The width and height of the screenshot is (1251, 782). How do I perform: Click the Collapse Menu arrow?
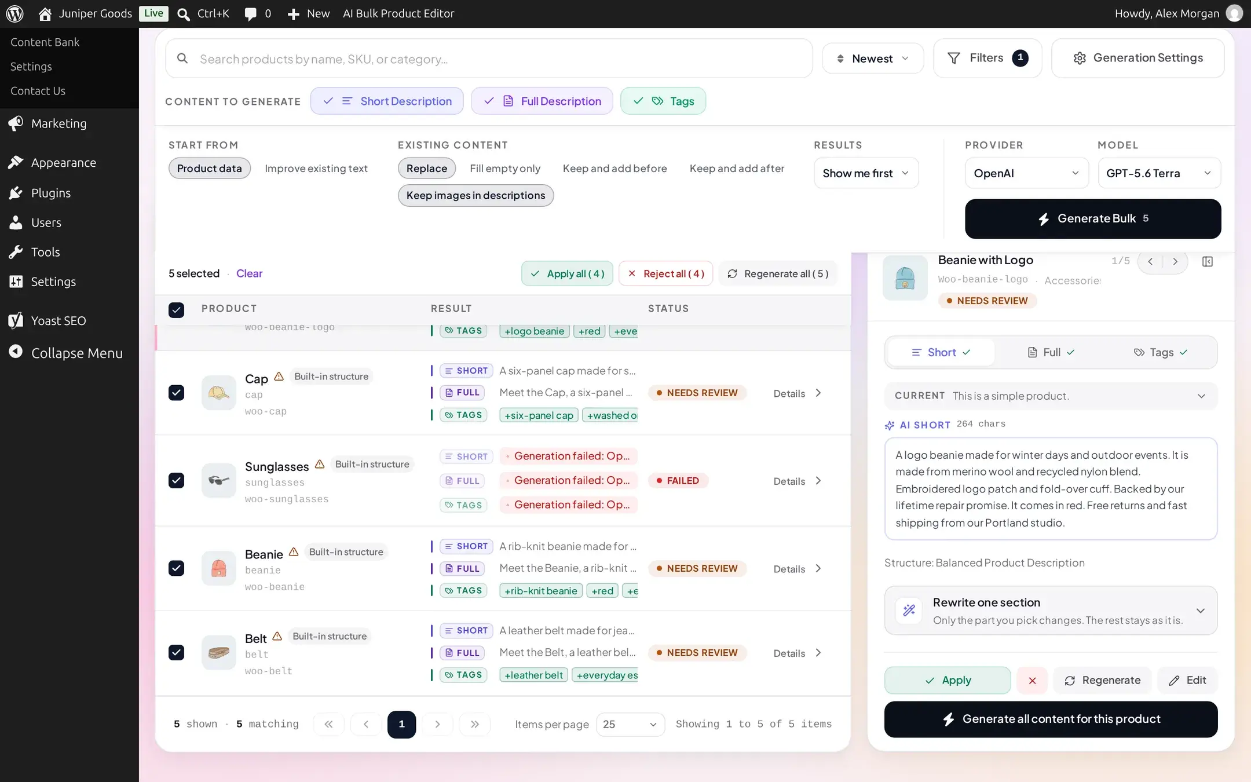point(16,352)
